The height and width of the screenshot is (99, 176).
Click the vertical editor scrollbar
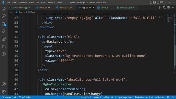tap(175, 55)
